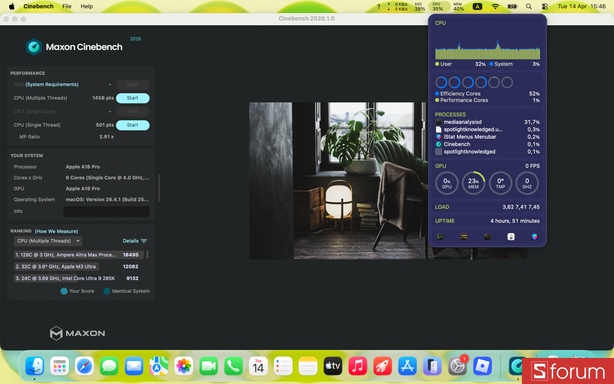Open Control Center in menu bar
The height and width of the screenshot is (384, 614).
click(544, 7)
